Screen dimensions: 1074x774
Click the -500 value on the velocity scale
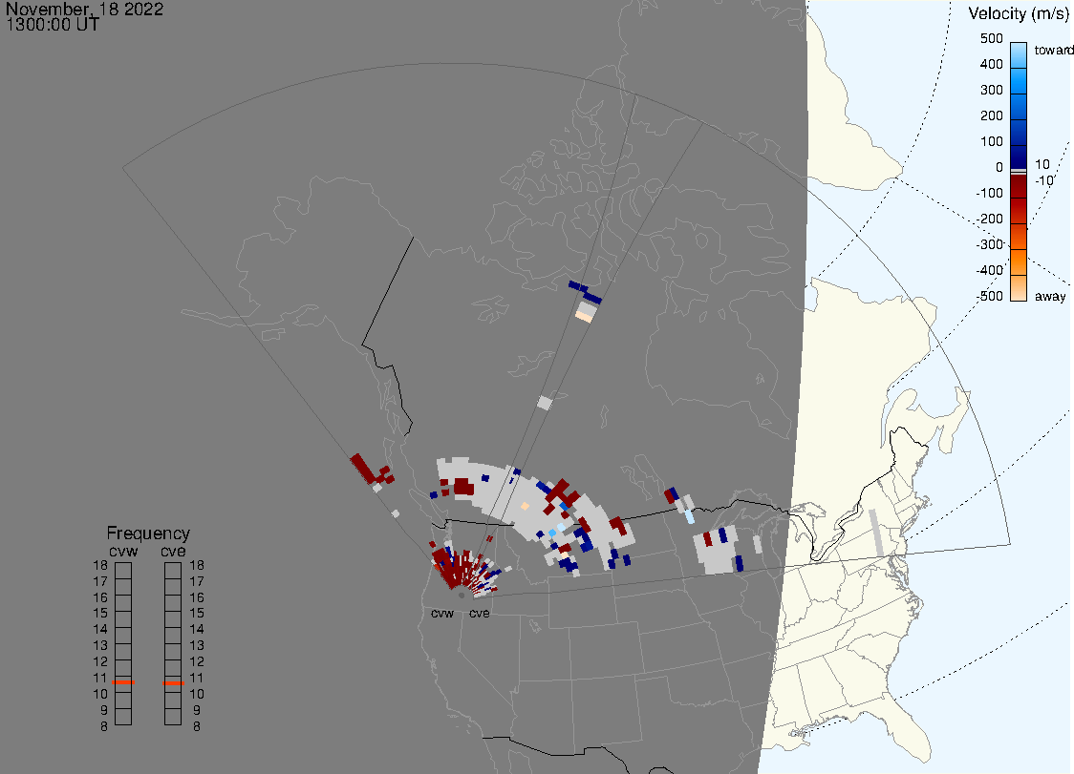point(989,296)
